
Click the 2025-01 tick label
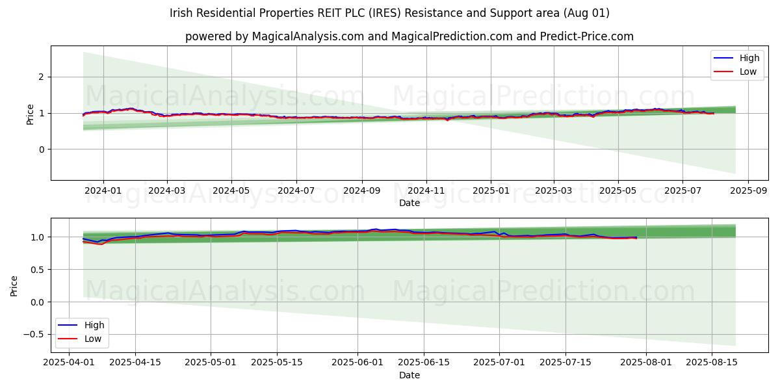pos(491,190)
